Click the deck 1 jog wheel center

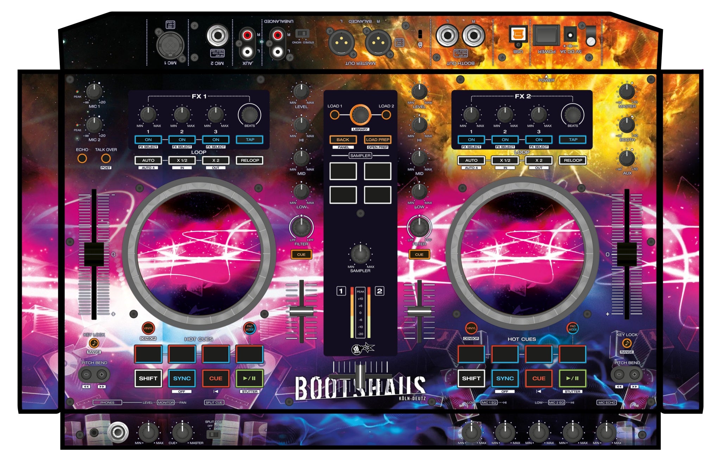(199, 254)
